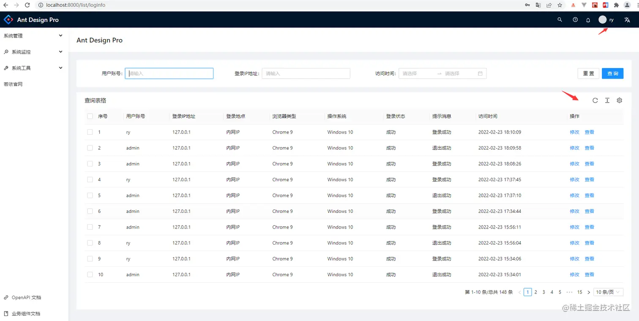
Task: Click the browser share page icon
Action: tap(549, 5)
